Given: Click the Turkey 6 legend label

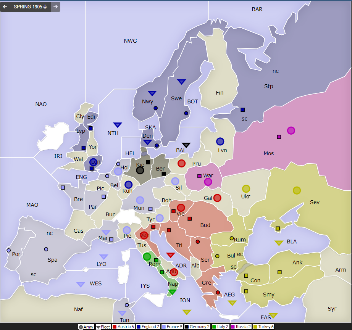Looking at the screenshot, I should 266,327.
